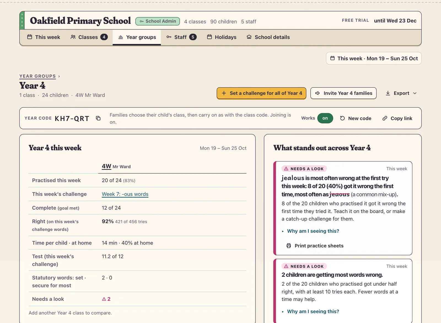
Task: Click calendar icon in week date picker
Action: point(333,58)
